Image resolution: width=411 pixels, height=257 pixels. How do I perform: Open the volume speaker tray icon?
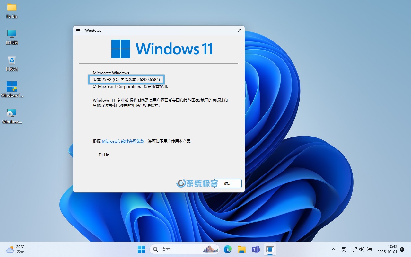pos(362,249)
